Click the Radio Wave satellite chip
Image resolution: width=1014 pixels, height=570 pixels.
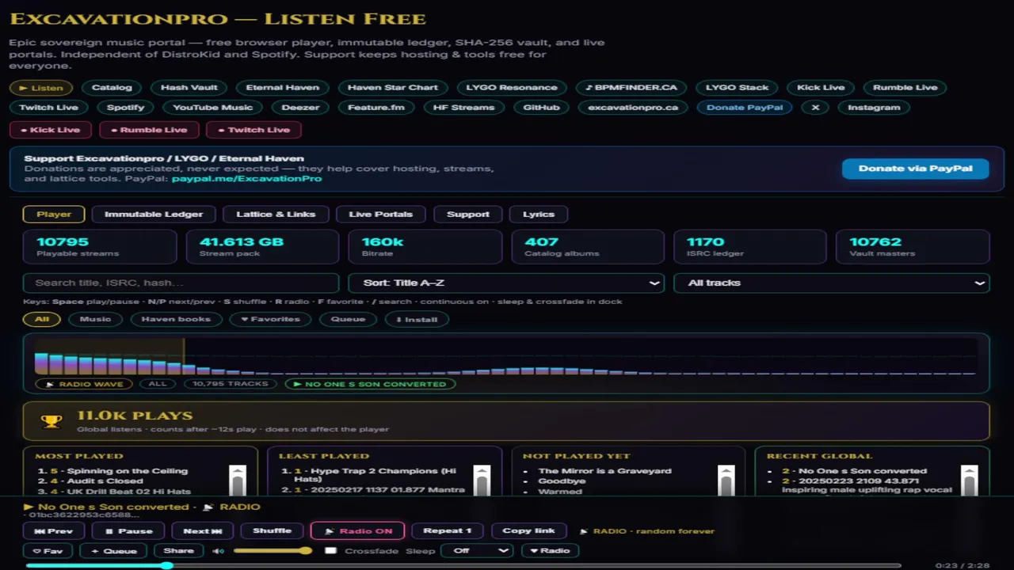tap(84, 384)
